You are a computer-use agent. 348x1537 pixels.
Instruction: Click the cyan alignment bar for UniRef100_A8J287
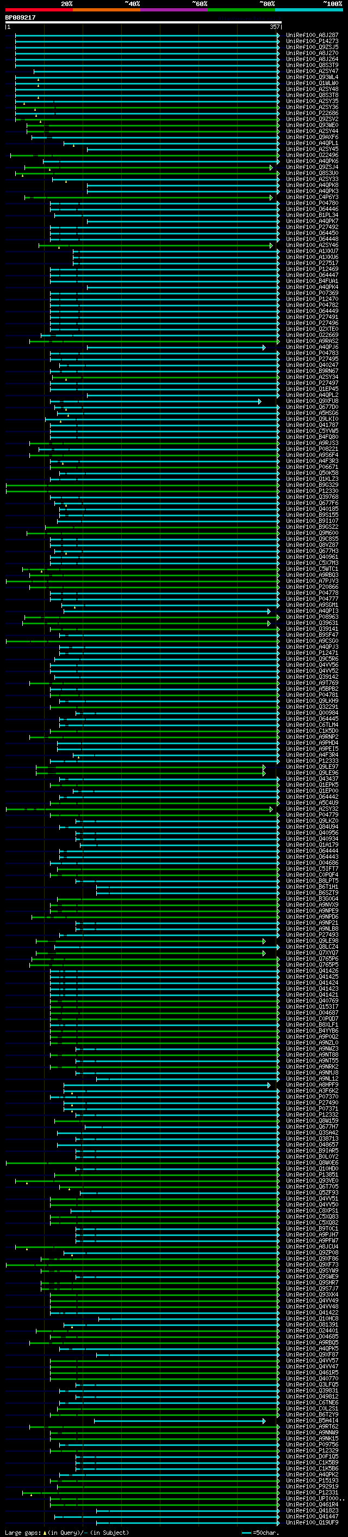[x=147, y=35]
